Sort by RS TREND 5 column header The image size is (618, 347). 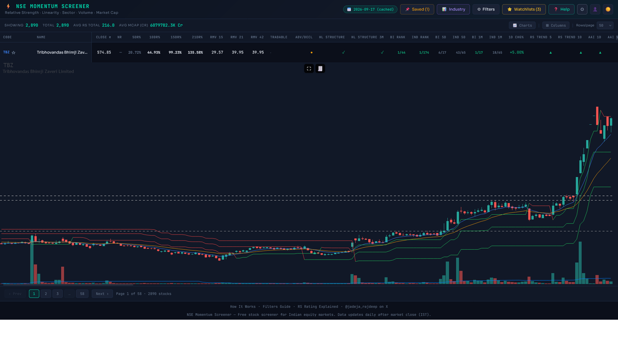click(x=541, y=37)
